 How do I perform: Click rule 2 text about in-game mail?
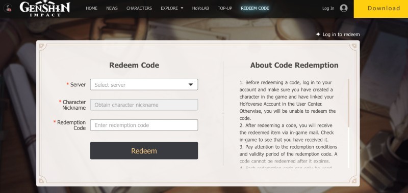pos(286,133)
